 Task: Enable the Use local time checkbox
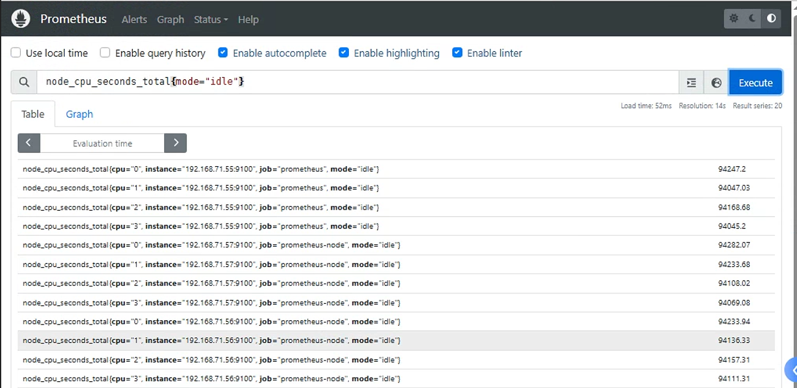tap(16, 53)
